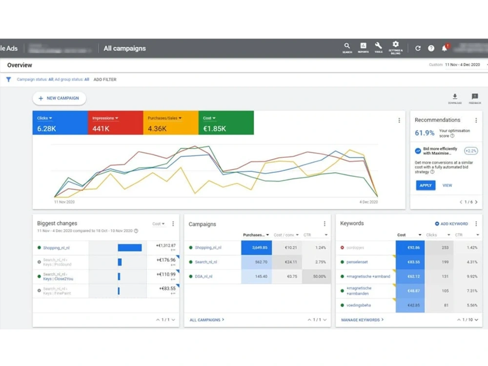Open the penselenset keyword
This screenshot has height=366, width=488.
tap(357, 262)
